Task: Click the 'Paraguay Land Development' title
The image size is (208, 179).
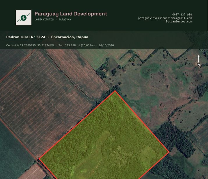Action: tap(71, 14)
